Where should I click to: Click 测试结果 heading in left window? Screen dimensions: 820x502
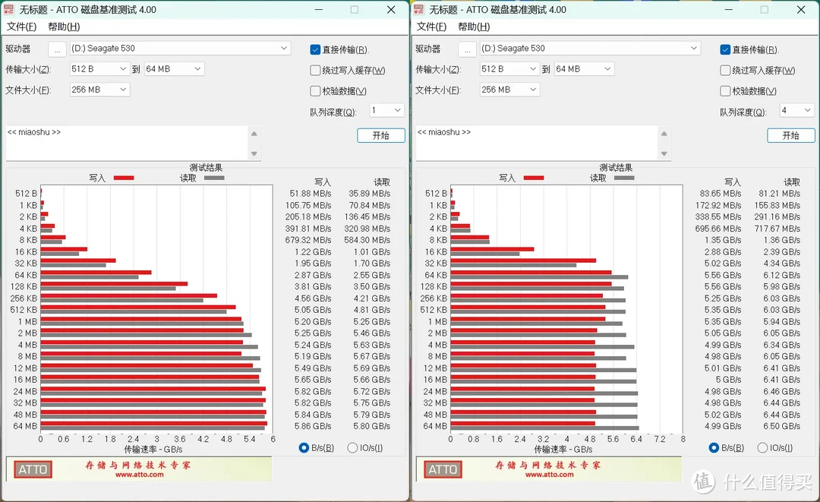[x=206, y=168]
